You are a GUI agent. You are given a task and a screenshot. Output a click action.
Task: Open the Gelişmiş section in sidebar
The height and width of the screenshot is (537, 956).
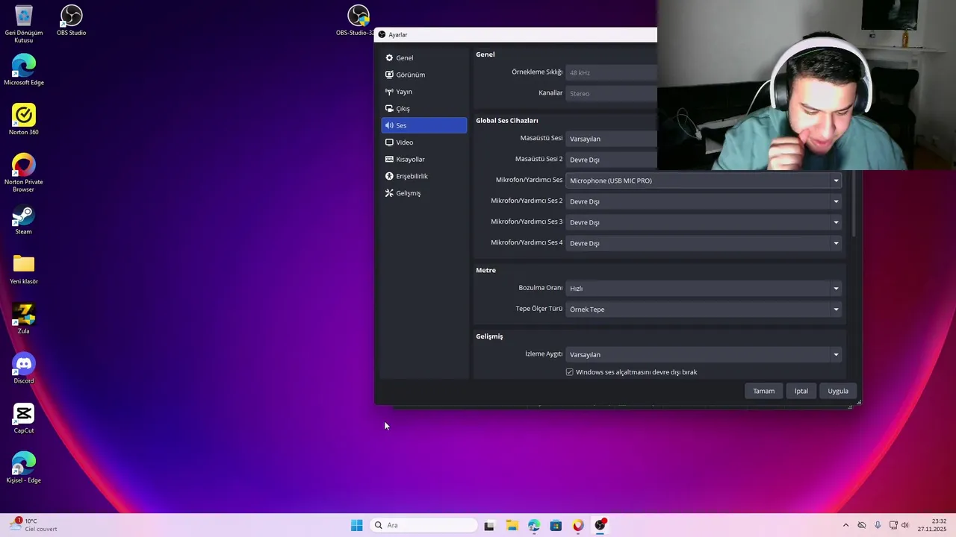click(423, 193)
